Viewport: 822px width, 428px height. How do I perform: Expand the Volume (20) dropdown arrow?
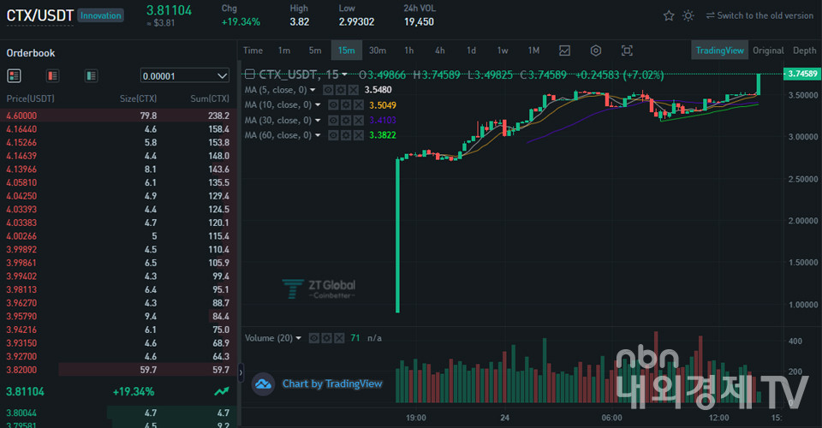299,338
